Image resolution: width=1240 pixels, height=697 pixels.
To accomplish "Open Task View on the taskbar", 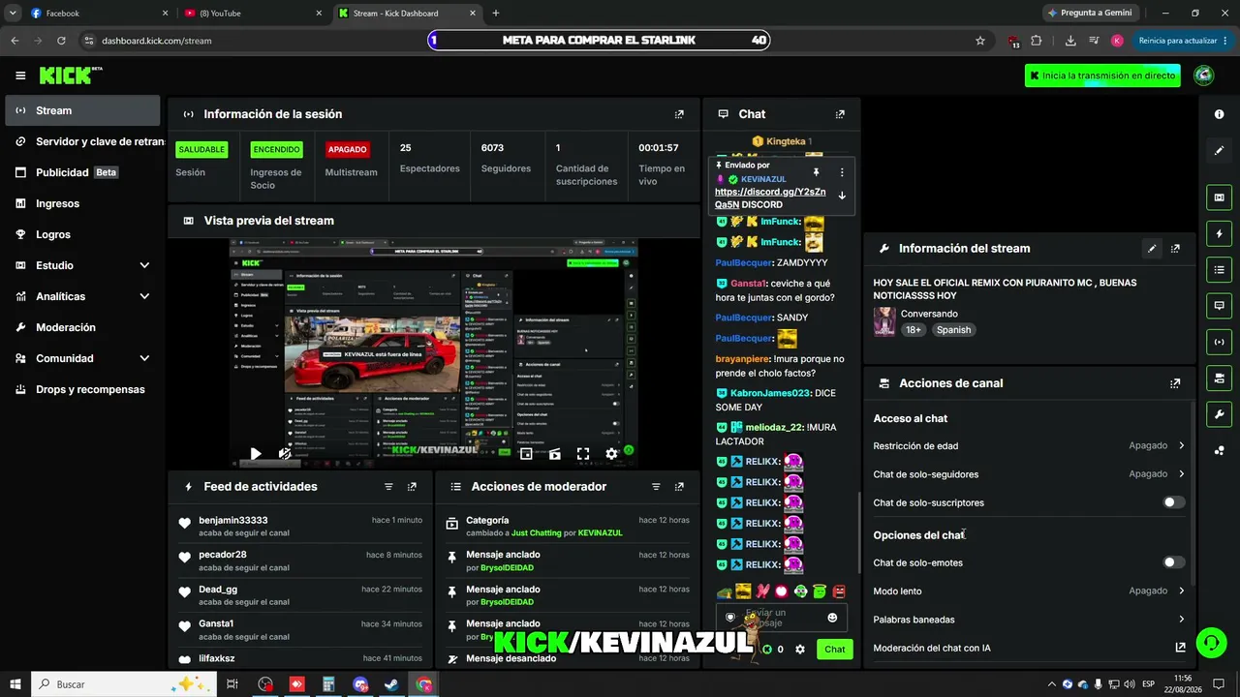I will (x=232, y=684).
